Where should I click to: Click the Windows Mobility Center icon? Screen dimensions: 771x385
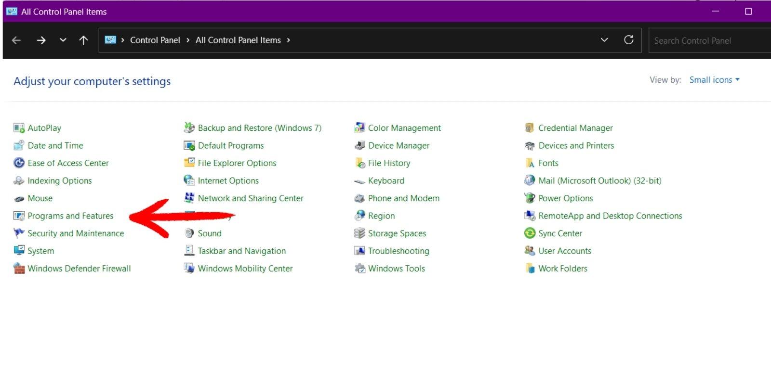tap(189, 269)
